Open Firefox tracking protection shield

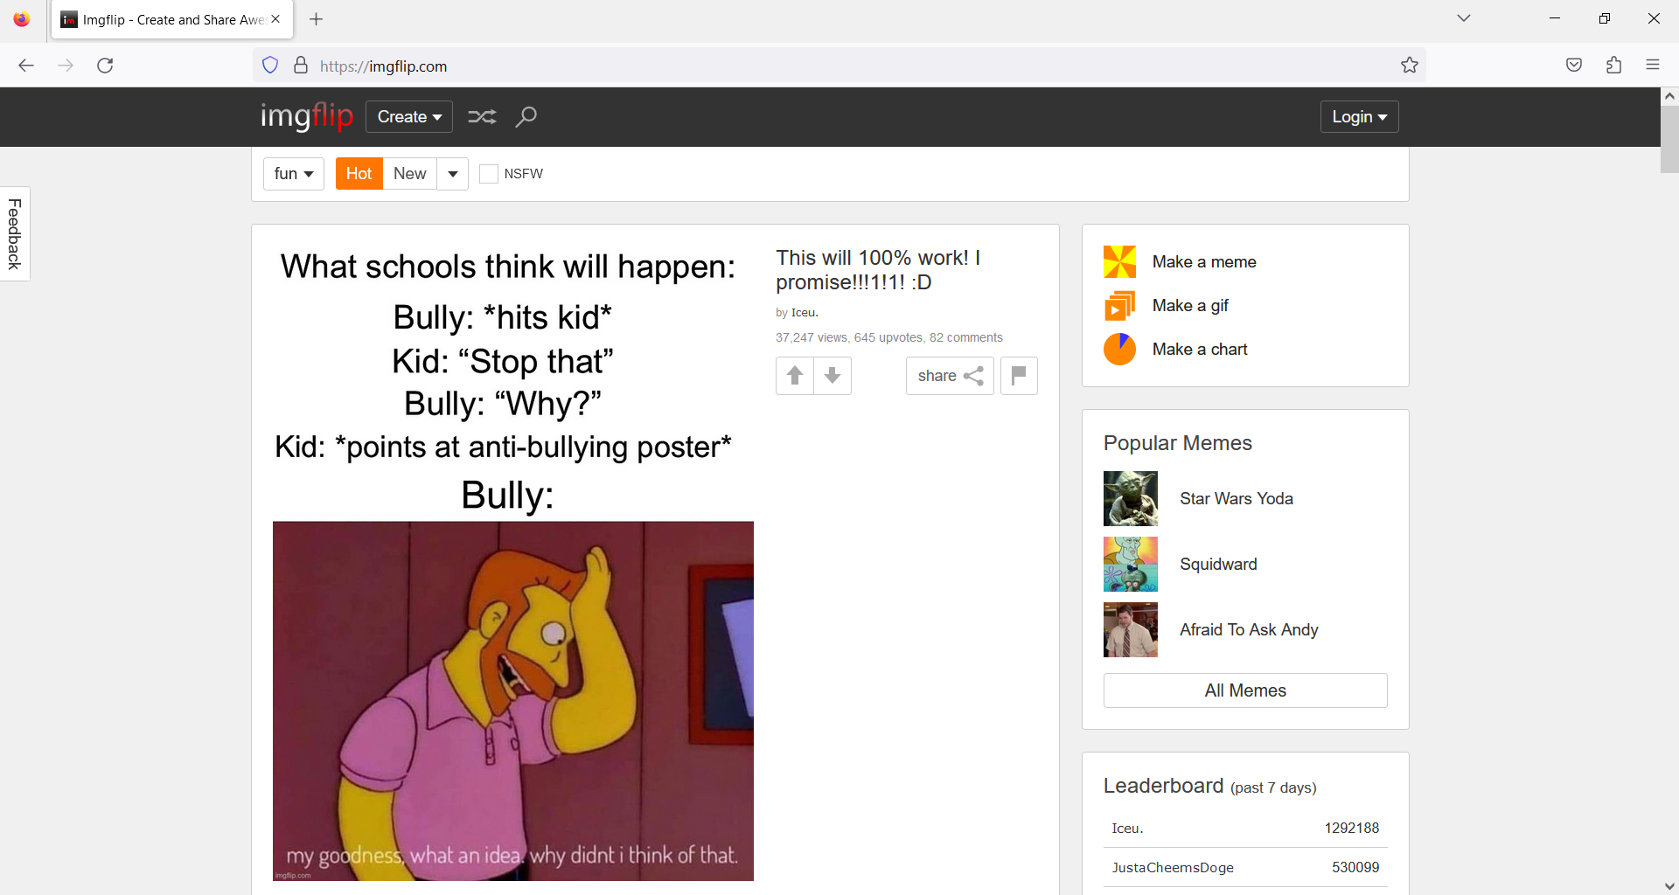tap(270, 66)
